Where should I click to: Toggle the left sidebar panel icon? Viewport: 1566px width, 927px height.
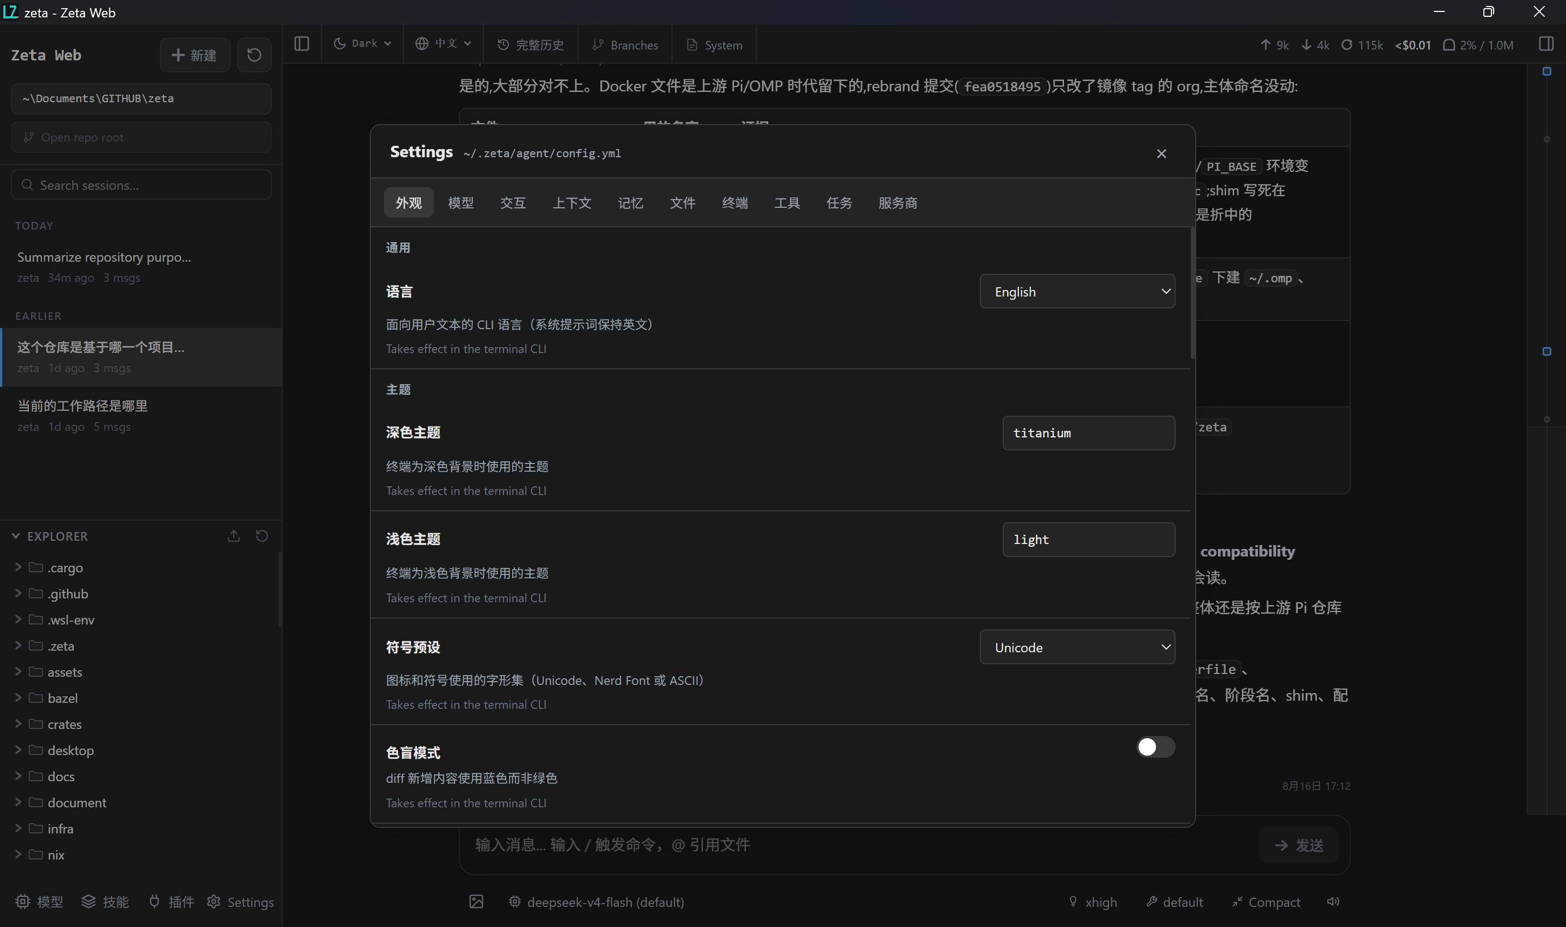click(301, 44)
